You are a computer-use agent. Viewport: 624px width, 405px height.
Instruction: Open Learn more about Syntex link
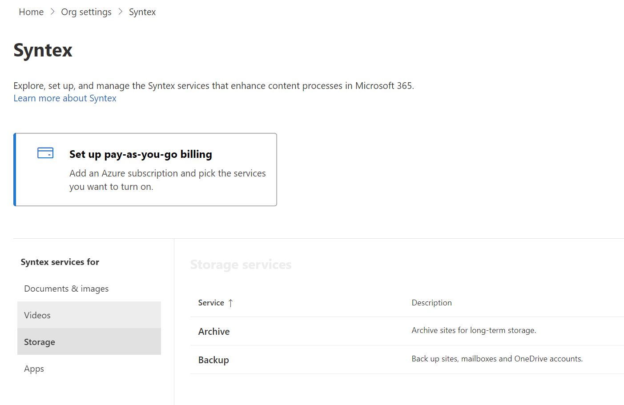coord(65,98)
